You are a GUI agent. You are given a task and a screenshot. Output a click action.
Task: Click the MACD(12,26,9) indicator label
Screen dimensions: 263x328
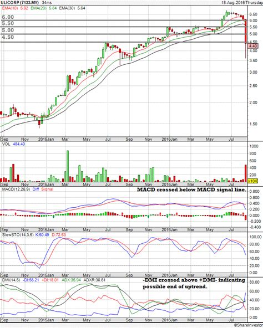[16, 189]
